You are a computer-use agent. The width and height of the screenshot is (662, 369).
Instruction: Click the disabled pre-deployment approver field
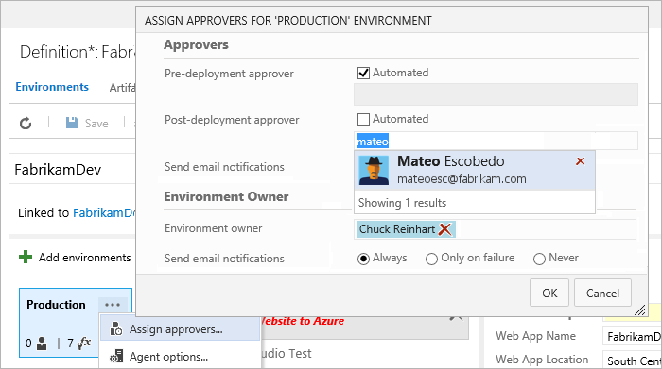tap(496, 94)
